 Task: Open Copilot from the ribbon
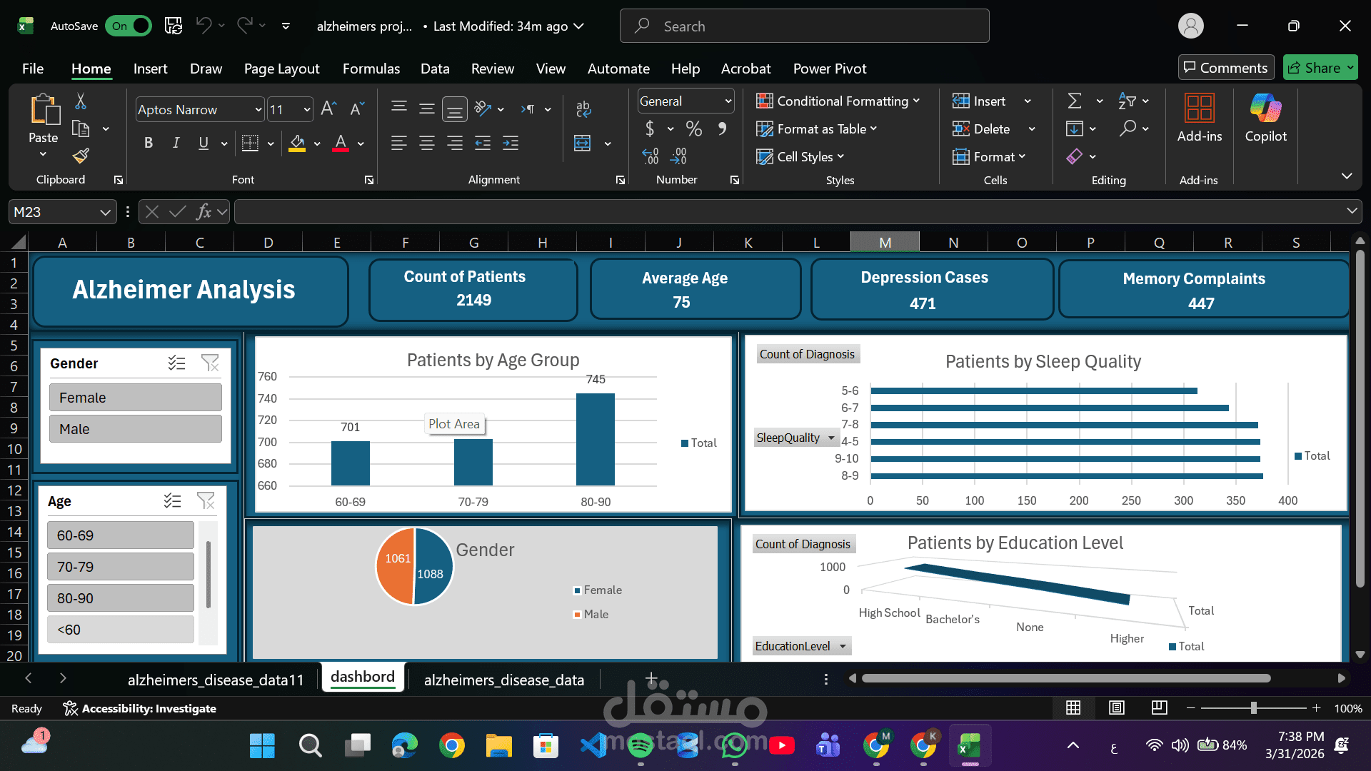click(x=1265, y=118)
